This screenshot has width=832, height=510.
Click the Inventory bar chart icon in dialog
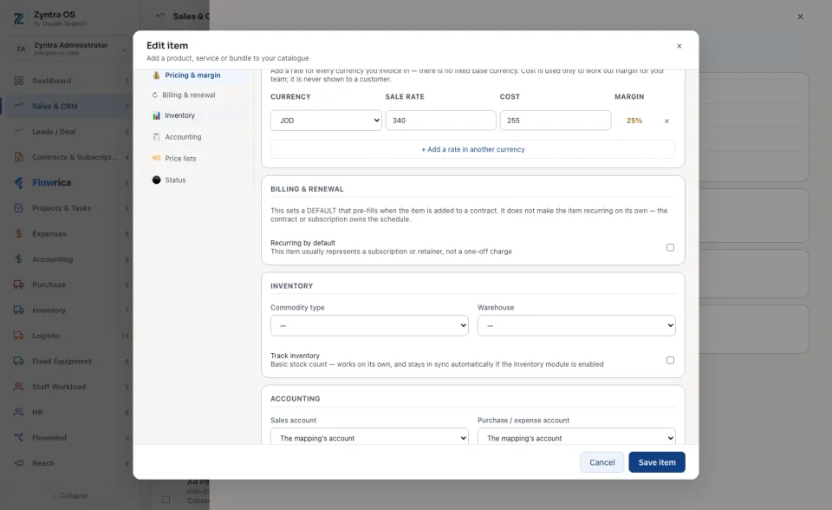(156, 115)
